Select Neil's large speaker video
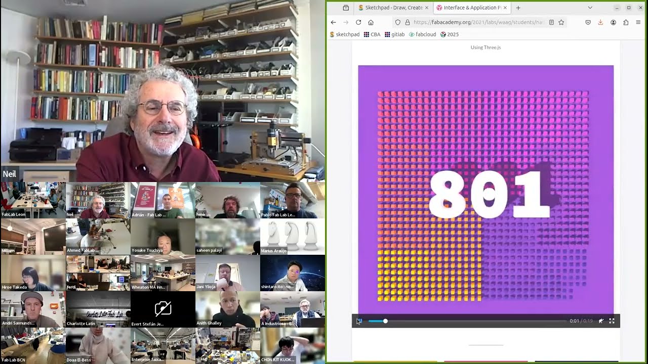This screenshot has width=648, height=364. click(x=163, y=91)
